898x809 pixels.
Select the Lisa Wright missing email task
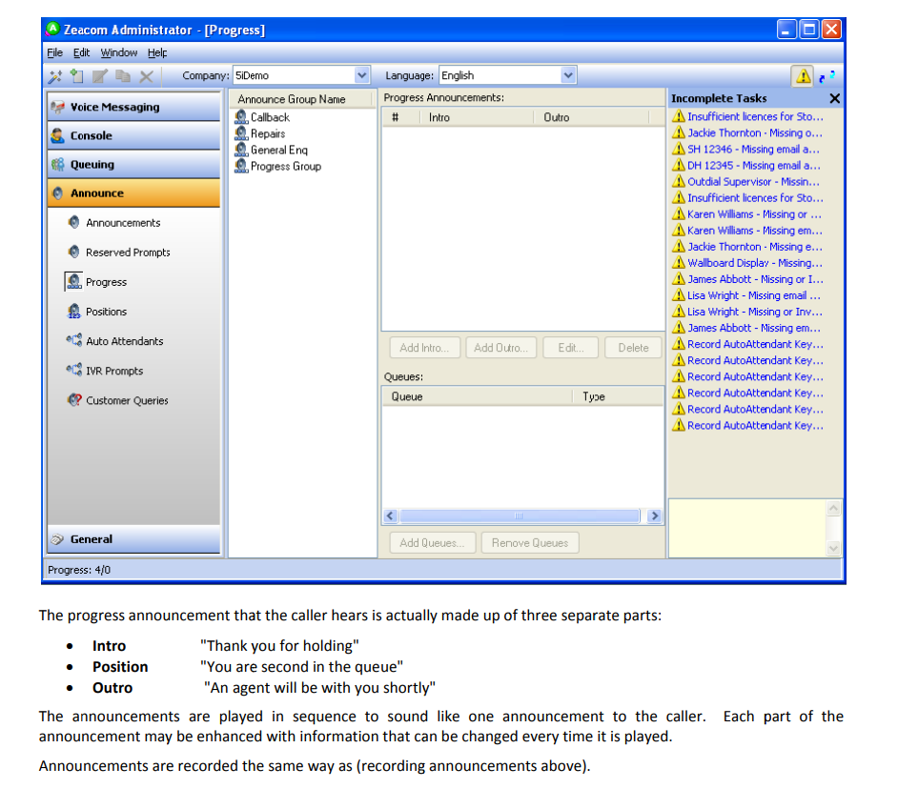tap(747, 295)
